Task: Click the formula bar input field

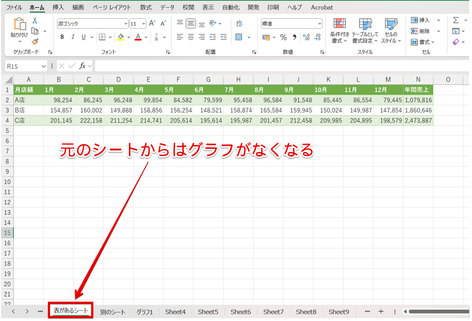Action: click(x=281, y=66)
